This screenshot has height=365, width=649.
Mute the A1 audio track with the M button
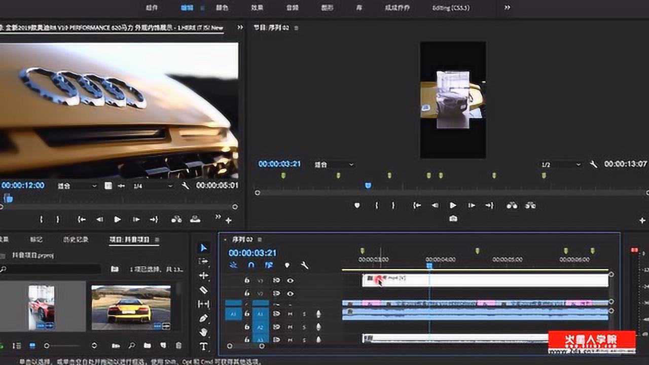click(290, 315)
